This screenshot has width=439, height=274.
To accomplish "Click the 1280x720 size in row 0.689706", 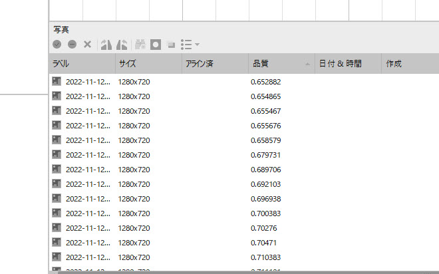I will point(134,170).
